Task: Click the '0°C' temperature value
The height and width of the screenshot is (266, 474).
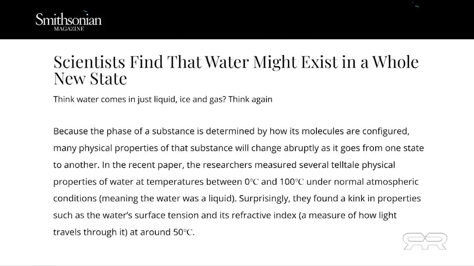Action: tap(251, 182)
